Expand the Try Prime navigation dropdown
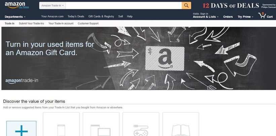 [246, 17]
